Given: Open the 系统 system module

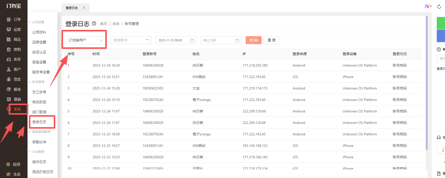Looking at the screenshot, I should pyautogui.click(x=14, y=109).
